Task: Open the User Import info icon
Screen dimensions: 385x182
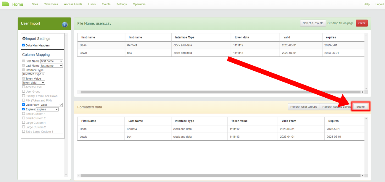Action: click(x=65, y=24)
